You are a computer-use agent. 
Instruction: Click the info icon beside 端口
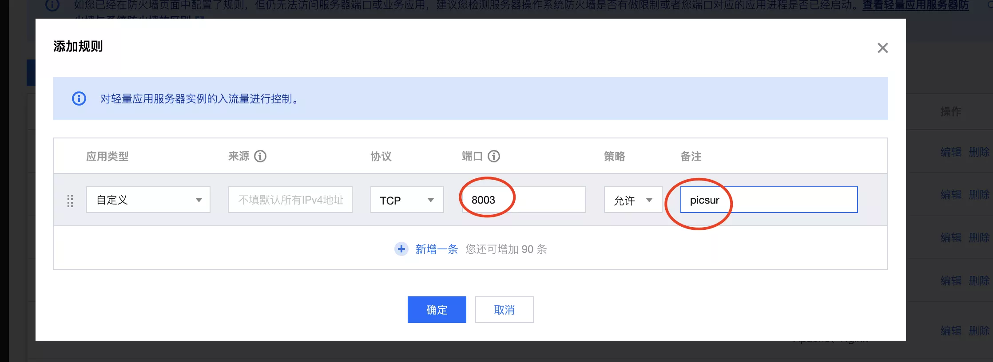(x=494, y=156)
